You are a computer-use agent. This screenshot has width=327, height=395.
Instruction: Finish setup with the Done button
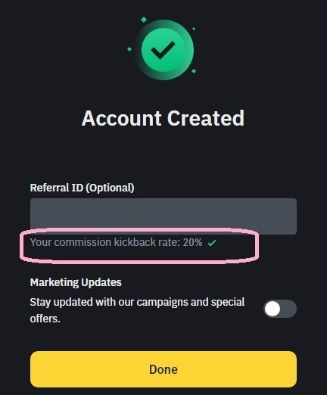point(163,369)
